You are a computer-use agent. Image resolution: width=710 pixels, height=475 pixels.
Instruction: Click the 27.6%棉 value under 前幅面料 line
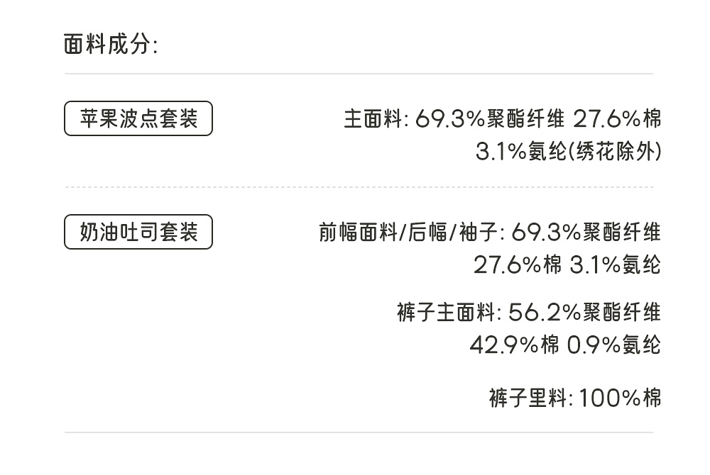click(518, 265)
